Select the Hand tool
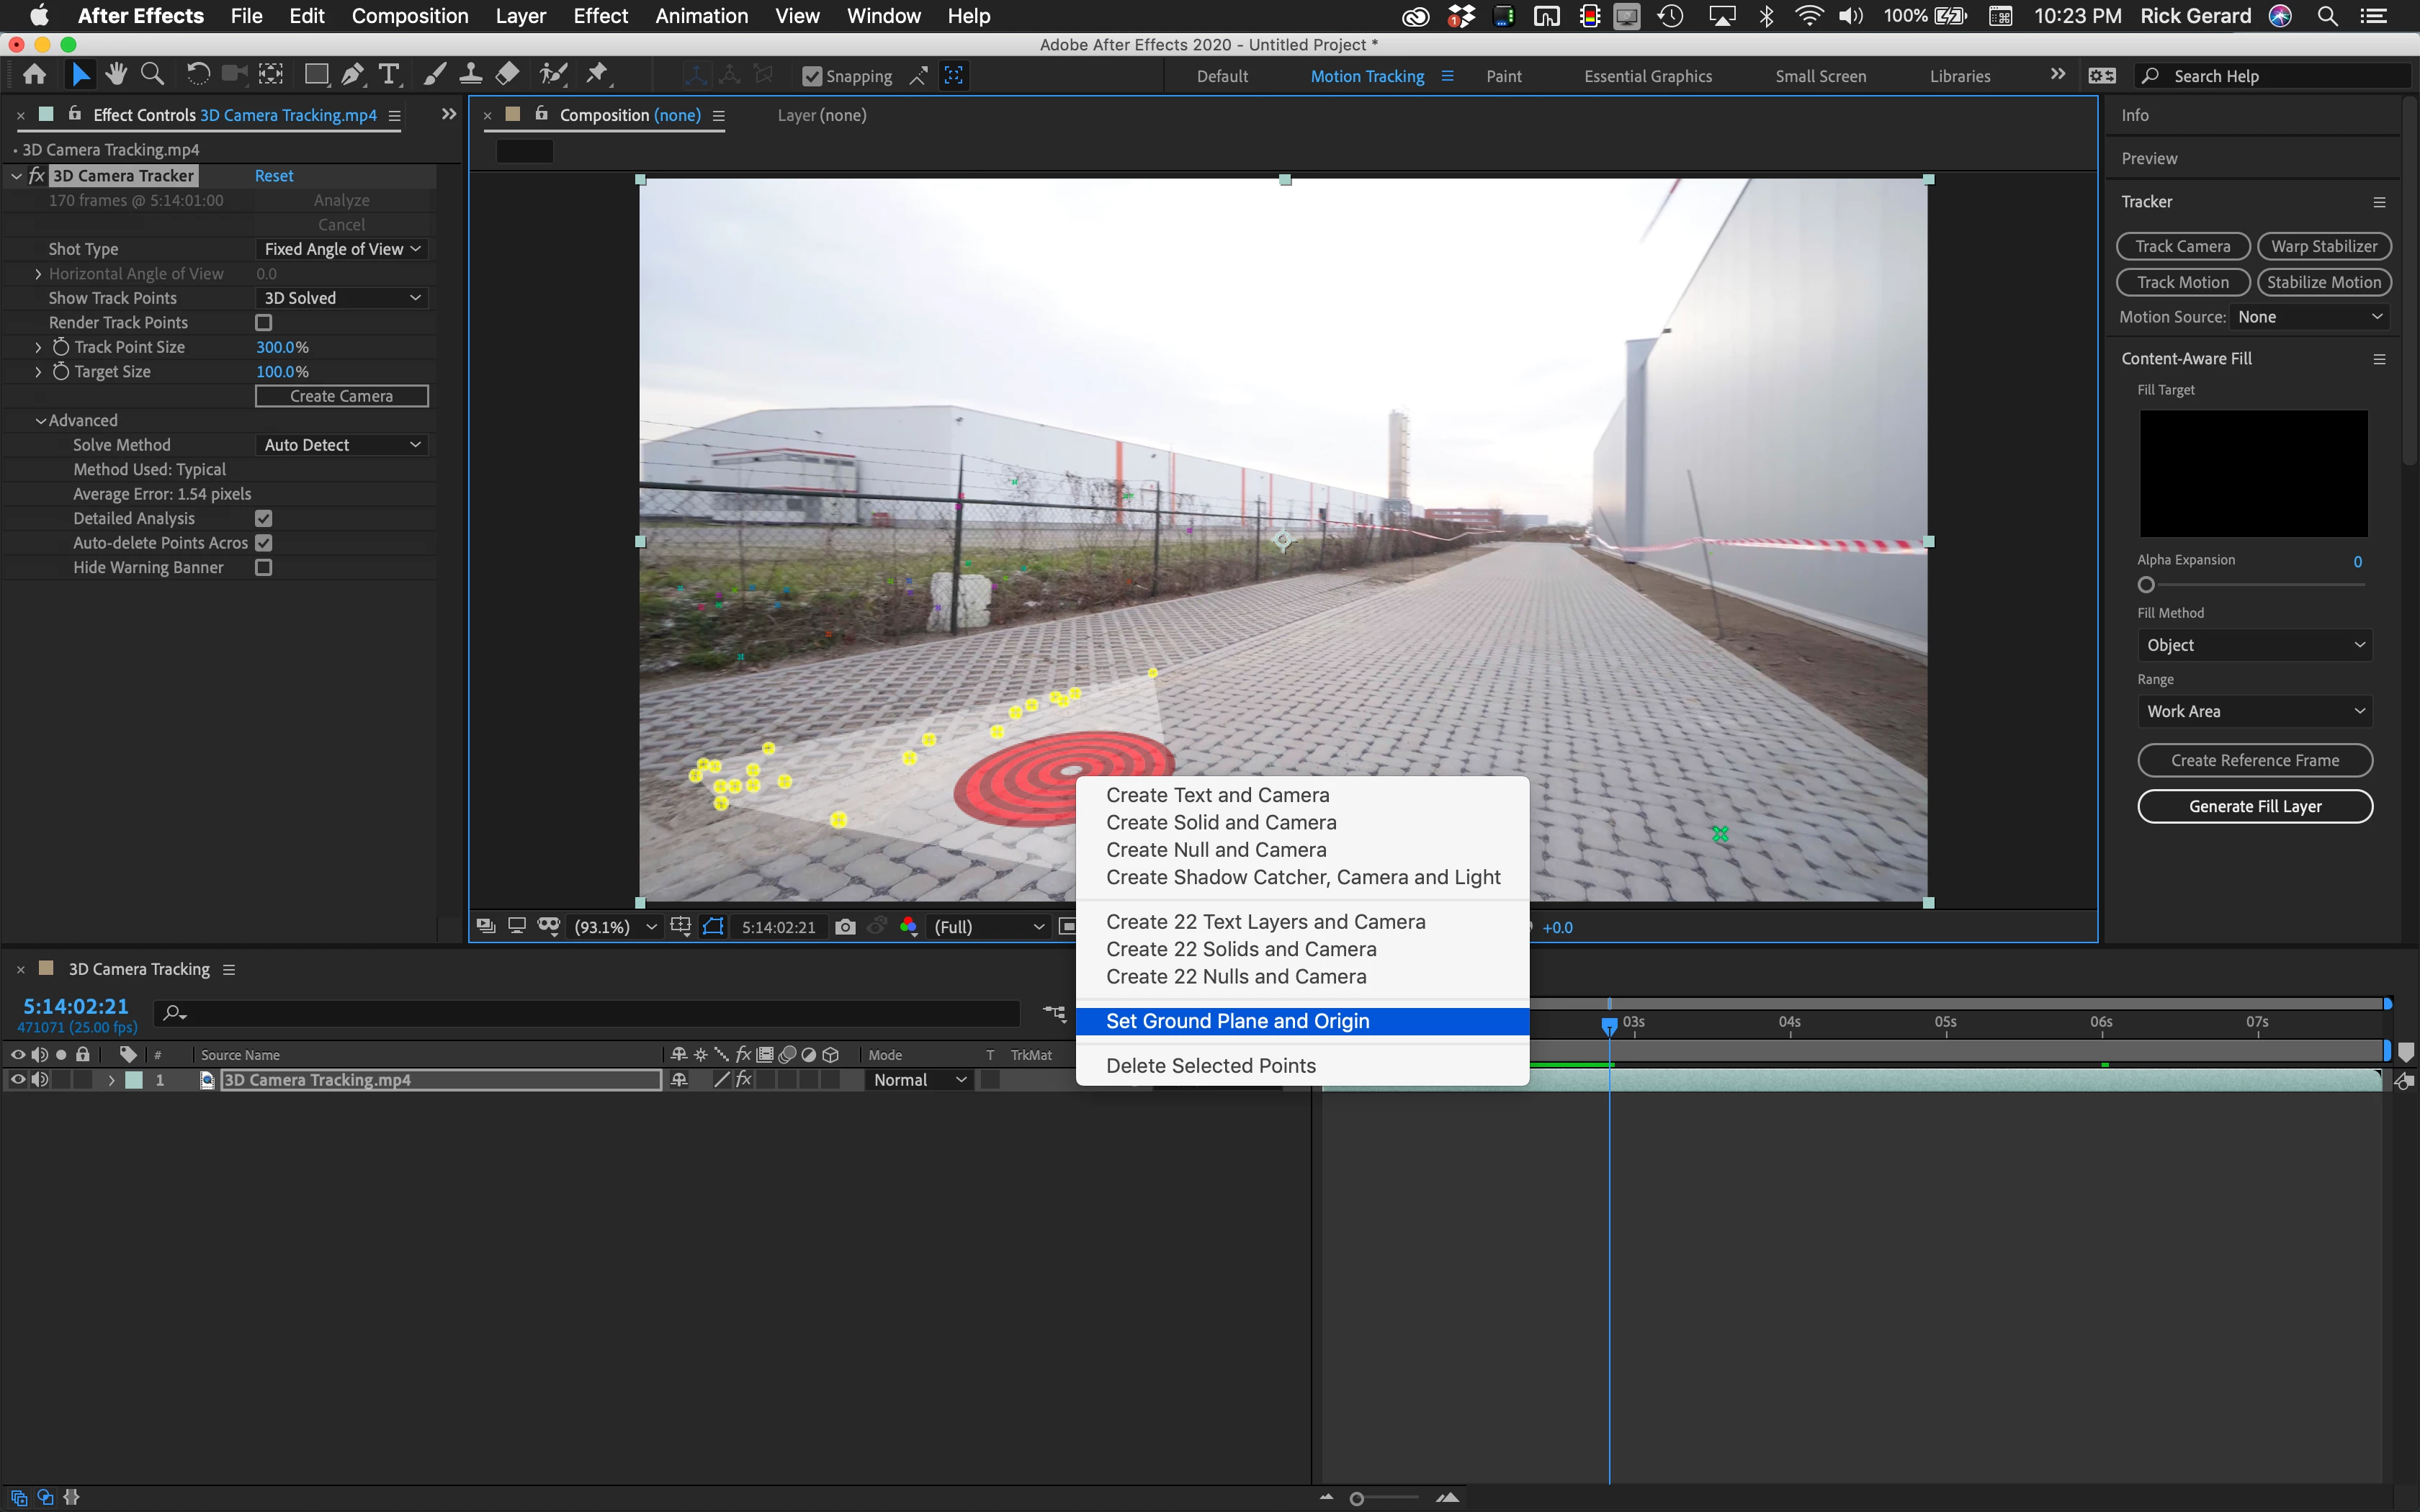Screen dimensions: 2420x1512 click(x=116, y=74)
